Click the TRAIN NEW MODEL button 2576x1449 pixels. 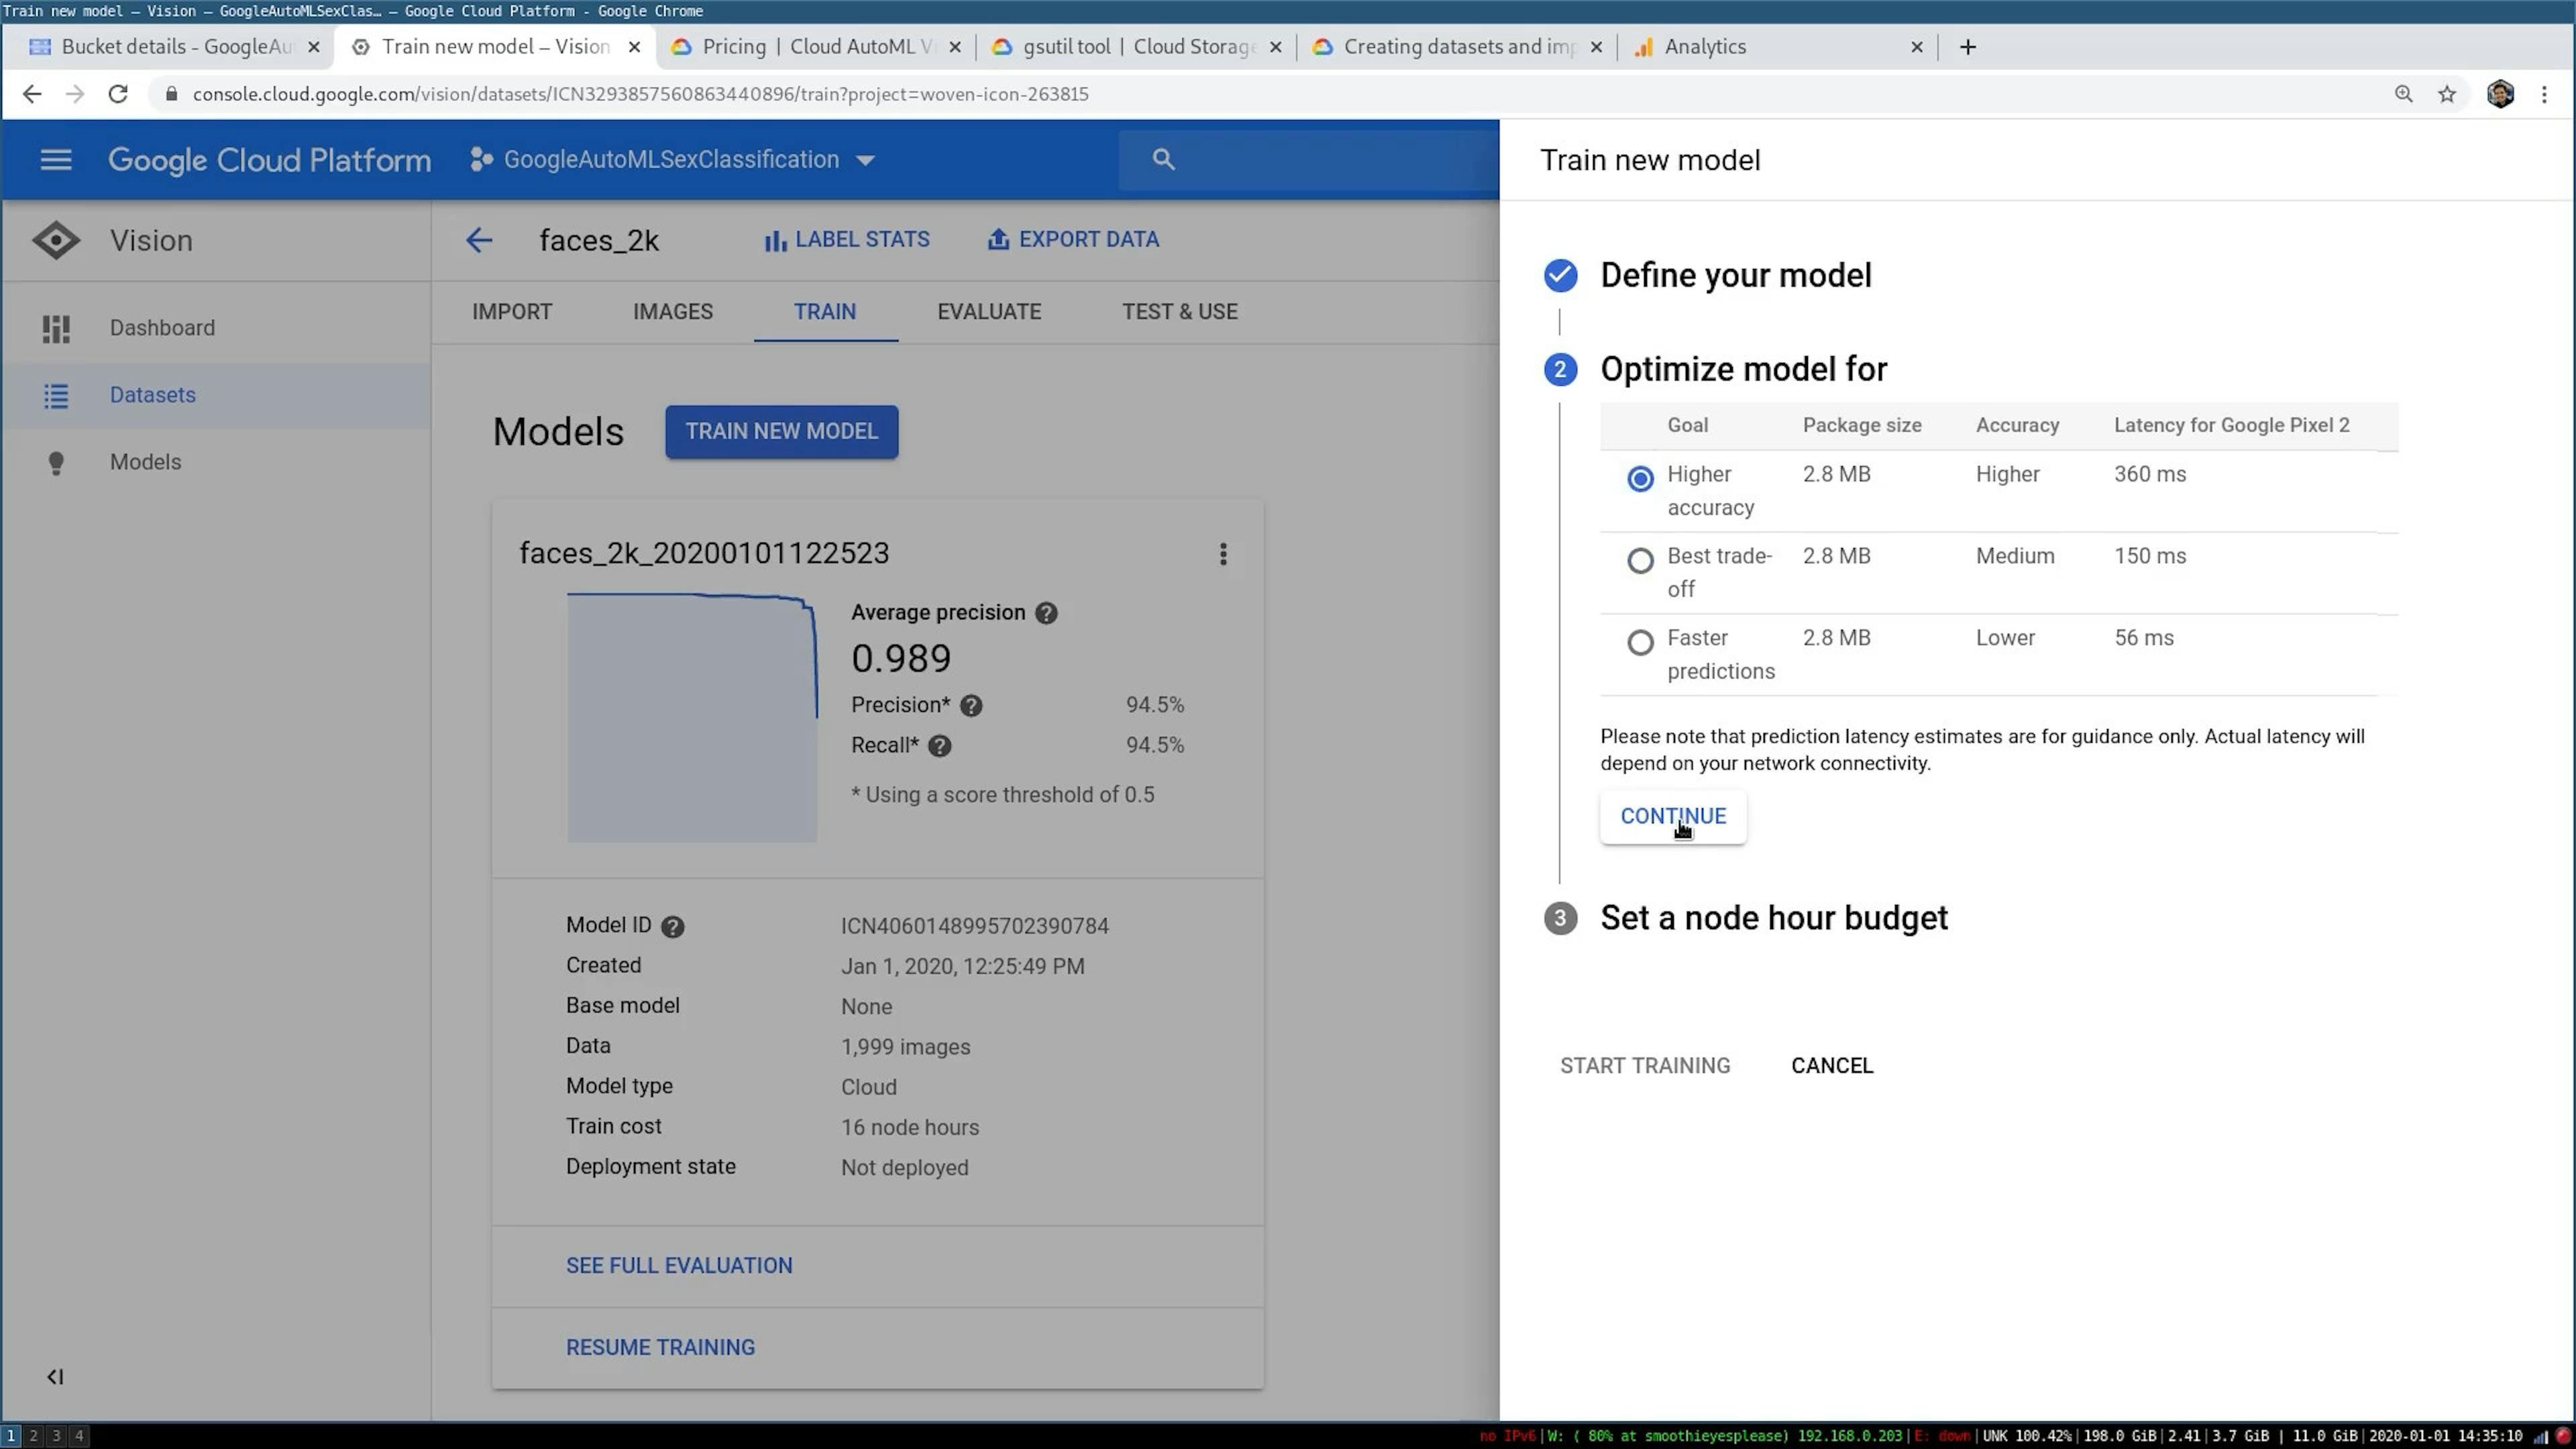pos(781,432)
